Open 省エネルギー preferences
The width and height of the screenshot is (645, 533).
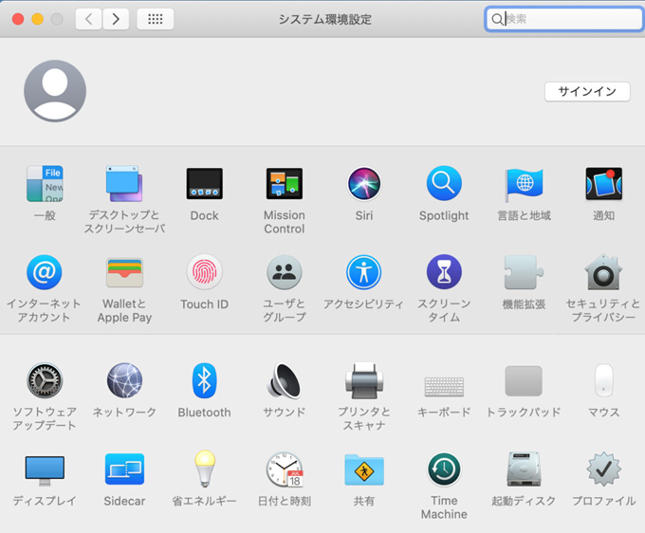pyautogui.click(x=205, y=469)
